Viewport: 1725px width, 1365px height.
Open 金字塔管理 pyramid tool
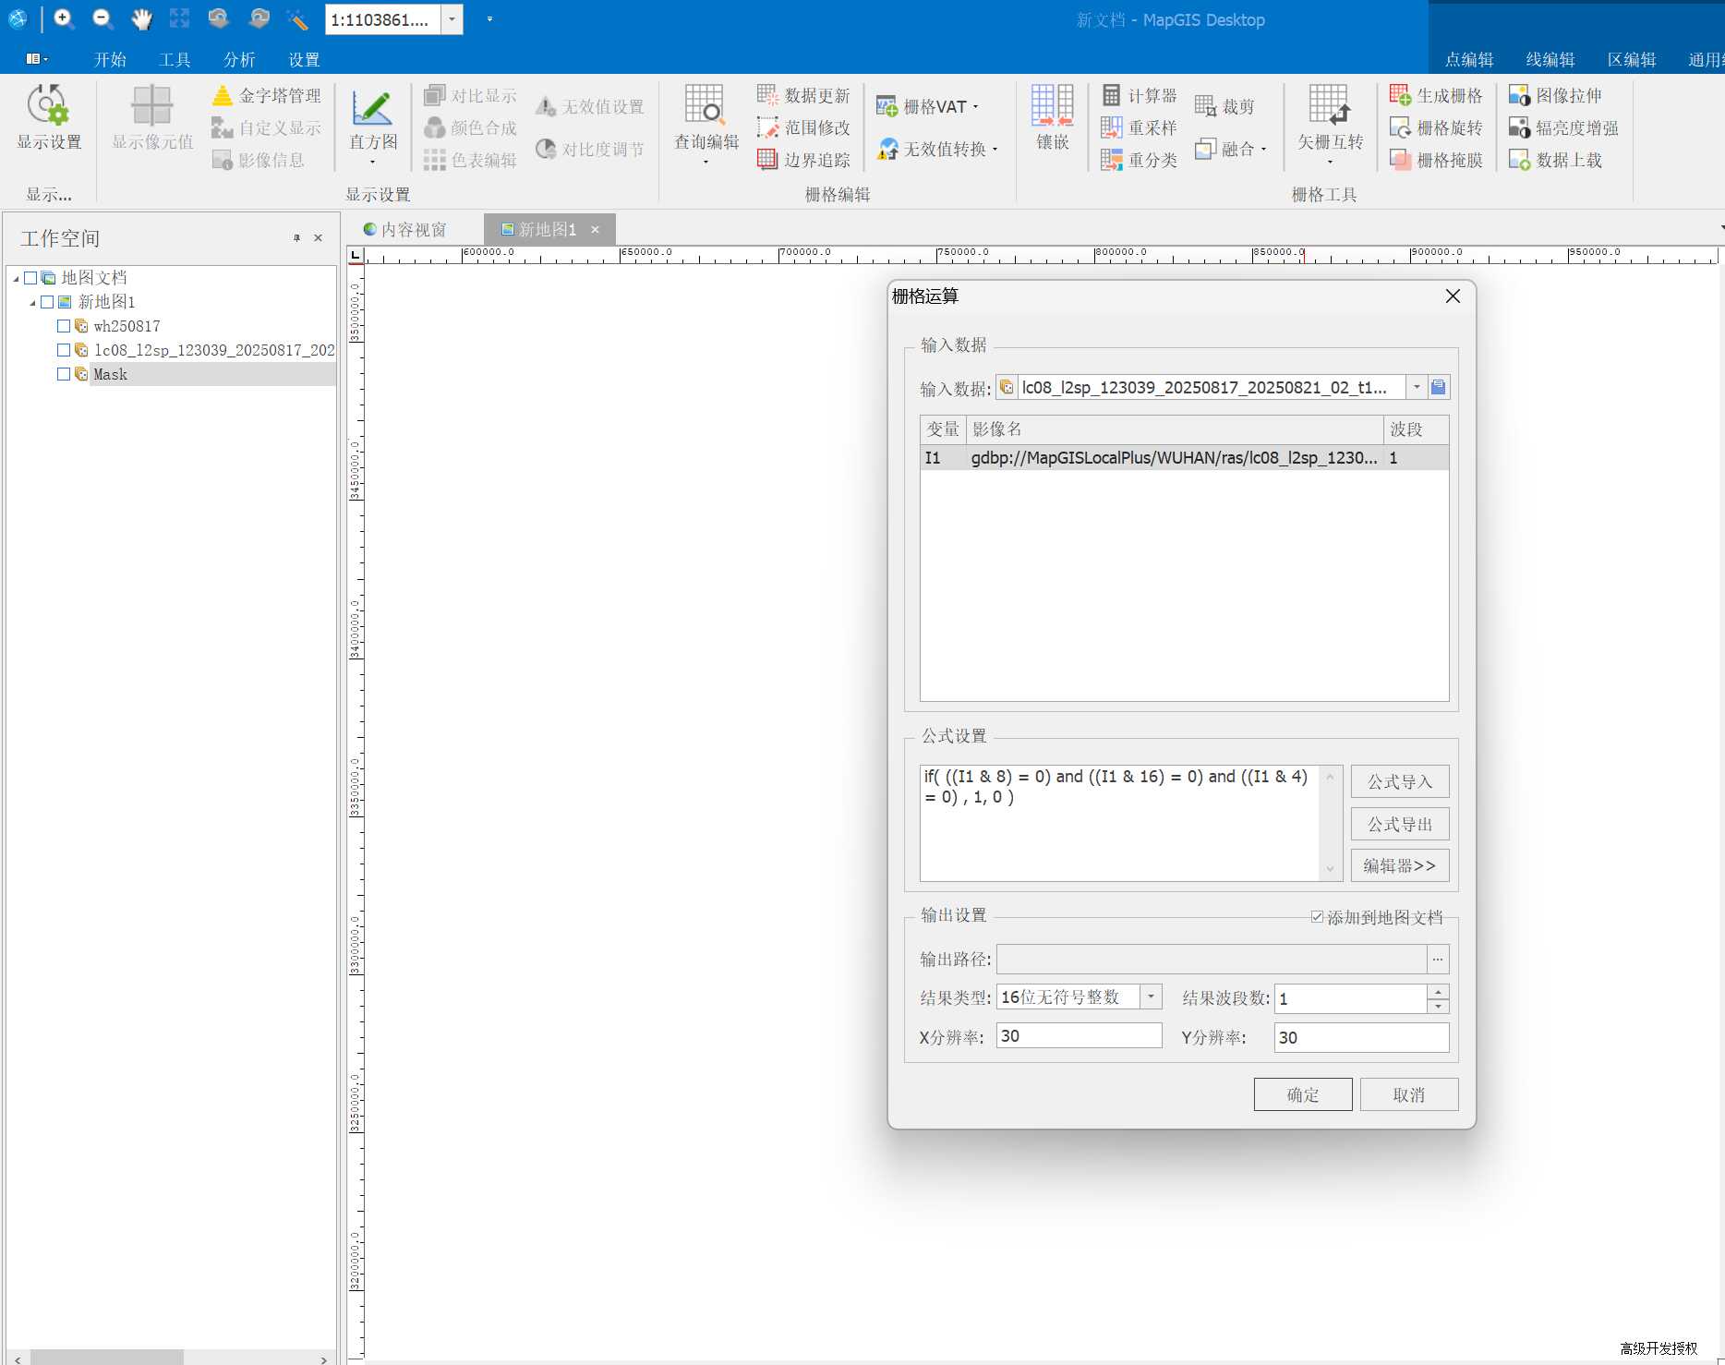(x=267, y=96)
